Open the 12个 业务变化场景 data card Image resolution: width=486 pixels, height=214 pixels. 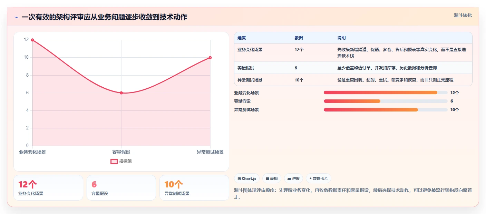pyautogui.click(x=48, y=188)
